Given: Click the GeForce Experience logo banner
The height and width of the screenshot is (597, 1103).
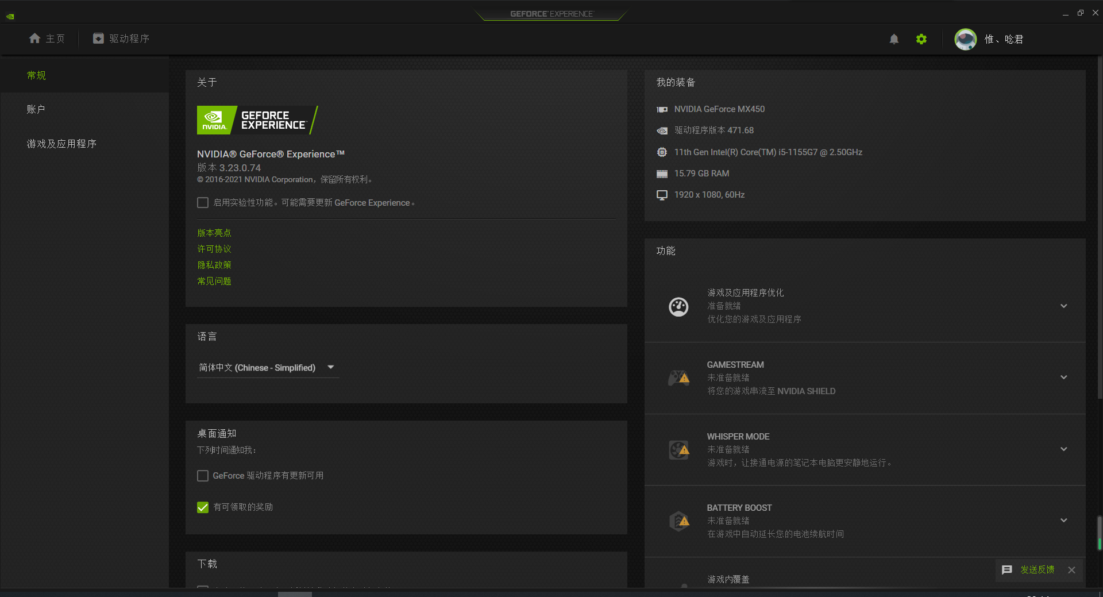Looking at the screenshot, I should [x=257, y=120].
